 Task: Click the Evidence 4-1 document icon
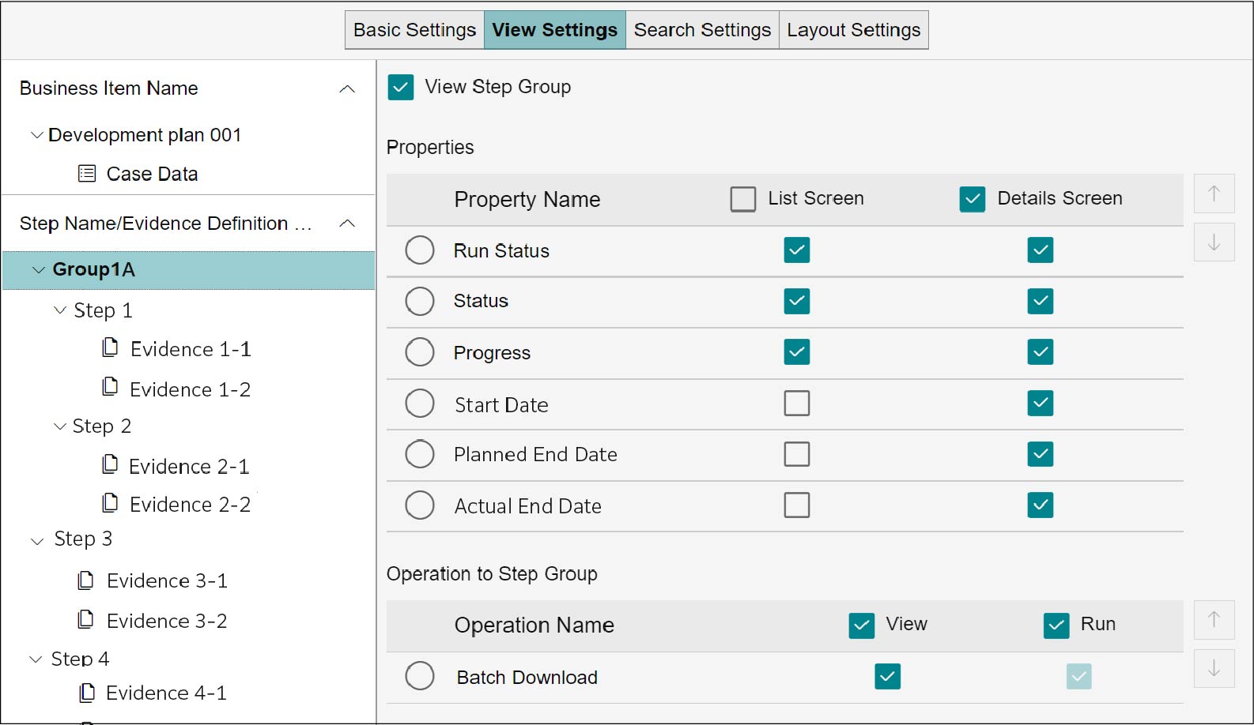point(88,693)
